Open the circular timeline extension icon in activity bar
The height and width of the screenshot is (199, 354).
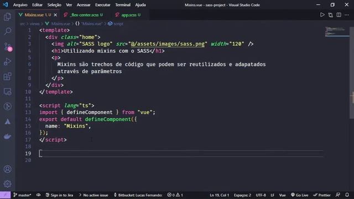(7, 106)
